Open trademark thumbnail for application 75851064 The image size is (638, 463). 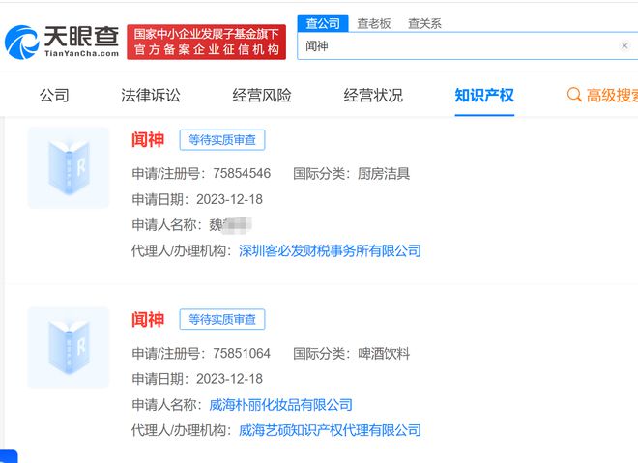click(x=69, y=347)
